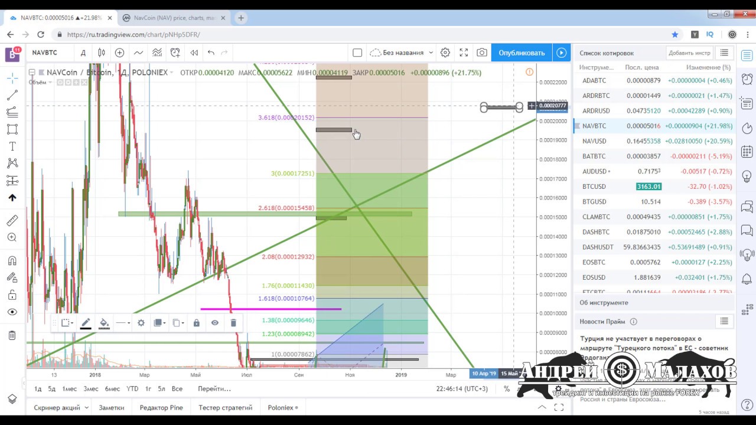Open the Тестер стратегий tab
Screen dimensions: 756x425
click(226, 407)
